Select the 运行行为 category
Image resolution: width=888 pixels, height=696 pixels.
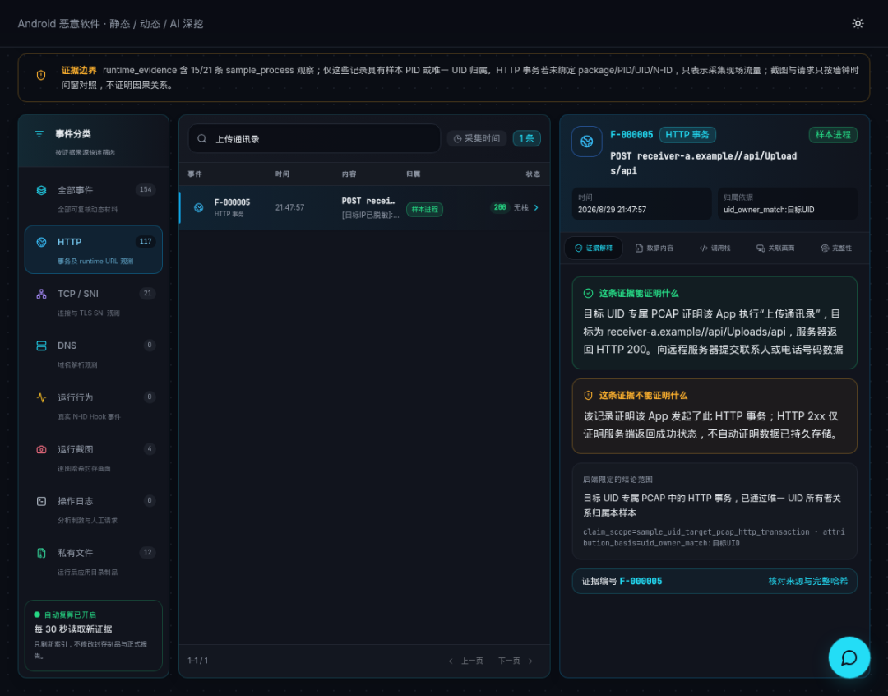point(94,406)
